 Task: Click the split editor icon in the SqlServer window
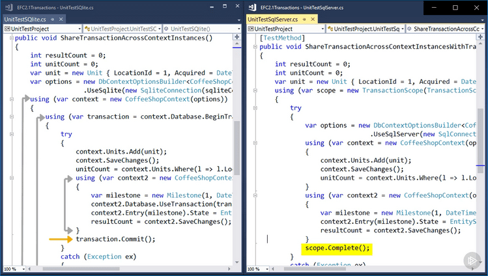(481, 37)
